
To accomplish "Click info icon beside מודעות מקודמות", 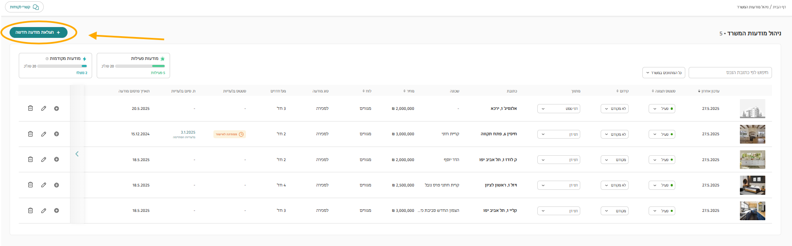I will coord(47,59).
